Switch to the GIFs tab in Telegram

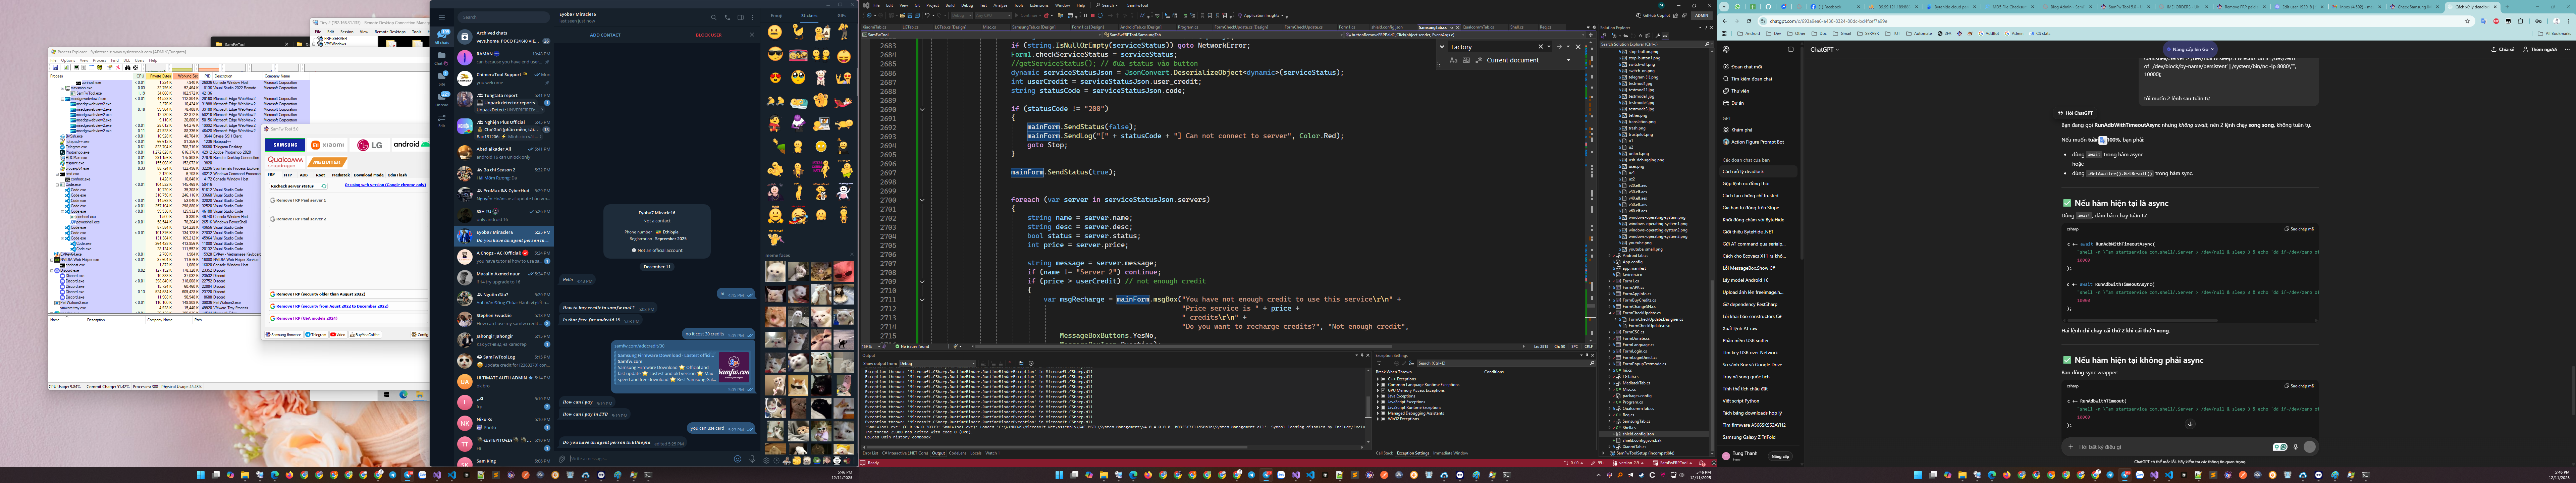842,16
